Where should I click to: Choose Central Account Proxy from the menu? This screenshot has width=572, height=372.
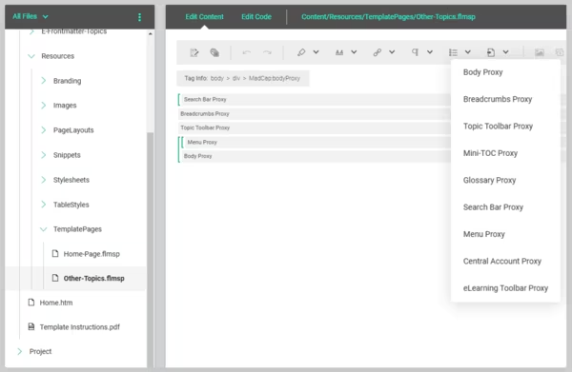[x=505, y=261]
